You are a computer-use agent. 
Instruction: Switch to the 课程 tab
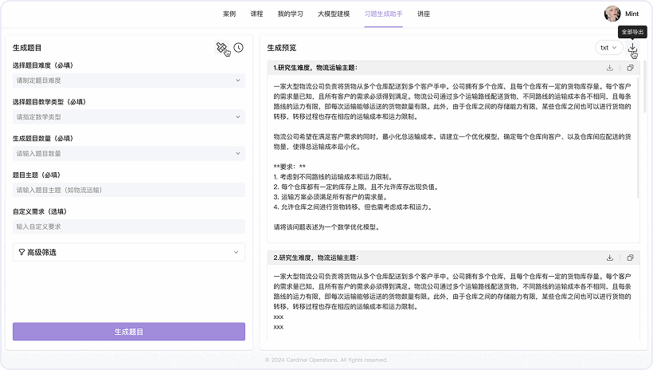256,14
